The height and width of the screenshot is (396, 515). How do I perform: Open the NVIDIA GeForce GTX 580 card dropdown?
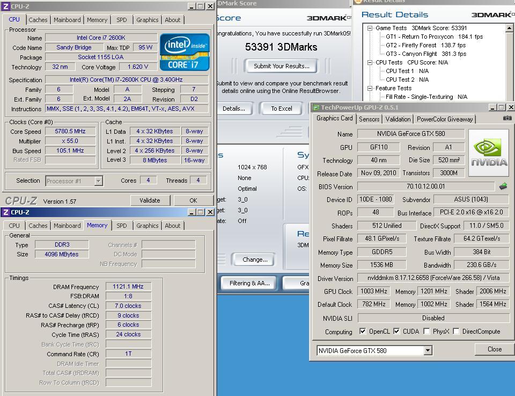point(428,351)
